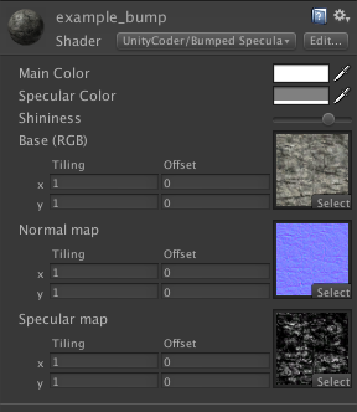Pick Specular Color with the eyedropper
The image size is (357, 412).
tap(342, 96)
